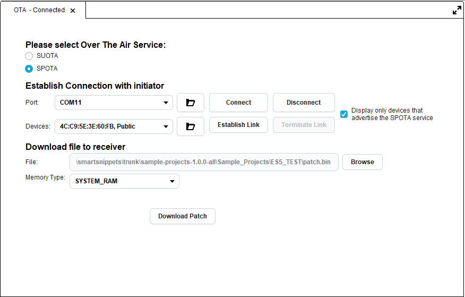The height and width of the screenshot is (297, 465).
Task: Click the Terminate Link button
Action: [x=304, y=125]
